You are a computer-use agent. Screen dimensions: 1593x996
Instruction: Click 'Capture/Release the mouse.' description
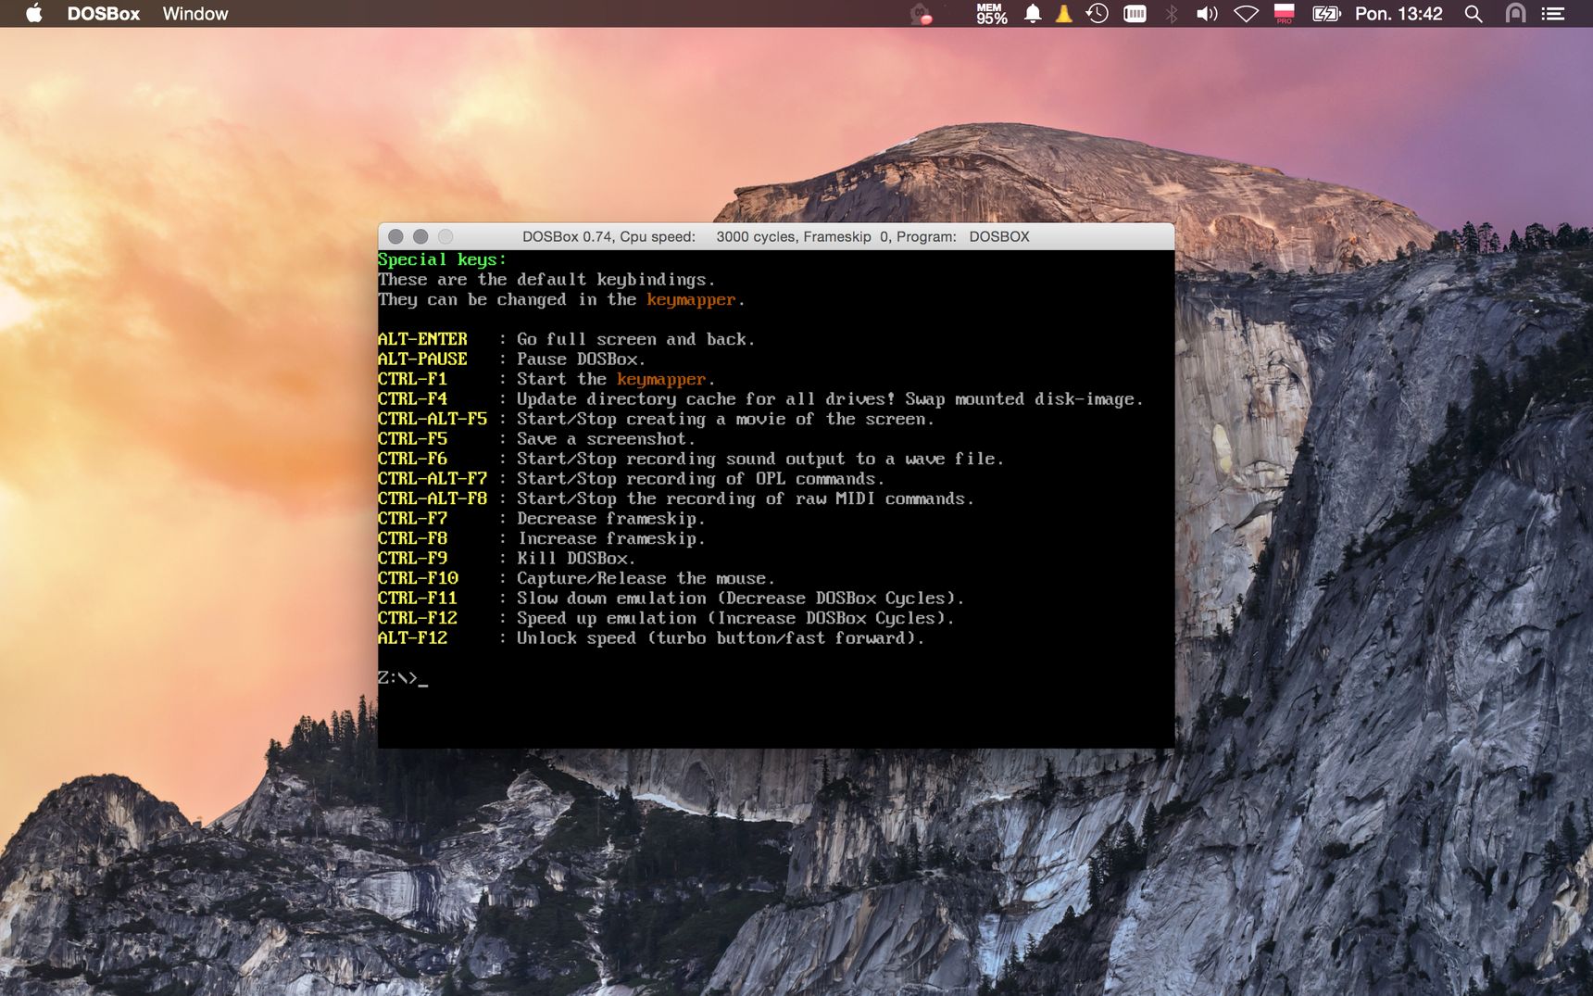(646, 578)
